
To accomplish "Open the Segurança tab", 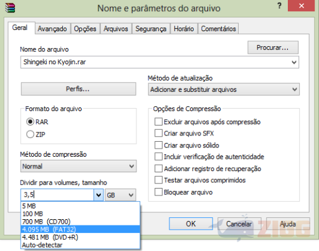I will pyautogui.click(x=151, y=29).
